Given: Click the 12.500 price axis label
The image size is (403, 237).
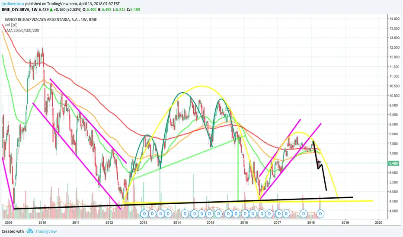Looking at the screenshot, I should point(394,47).
